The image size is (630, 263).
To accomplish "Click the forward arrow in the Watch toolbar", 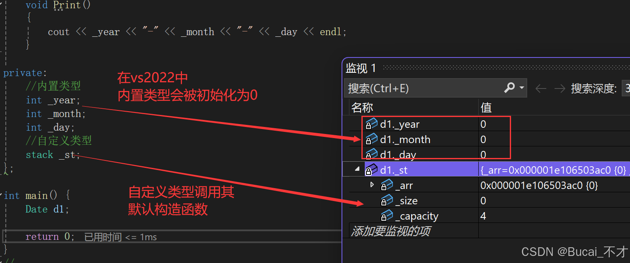I will (560, 88).
